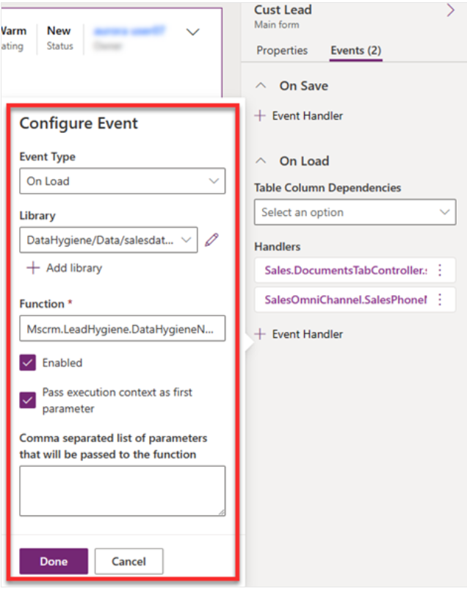467x594 pixels.
Task: Collapse the On Save section
Action: coord(261,86)
